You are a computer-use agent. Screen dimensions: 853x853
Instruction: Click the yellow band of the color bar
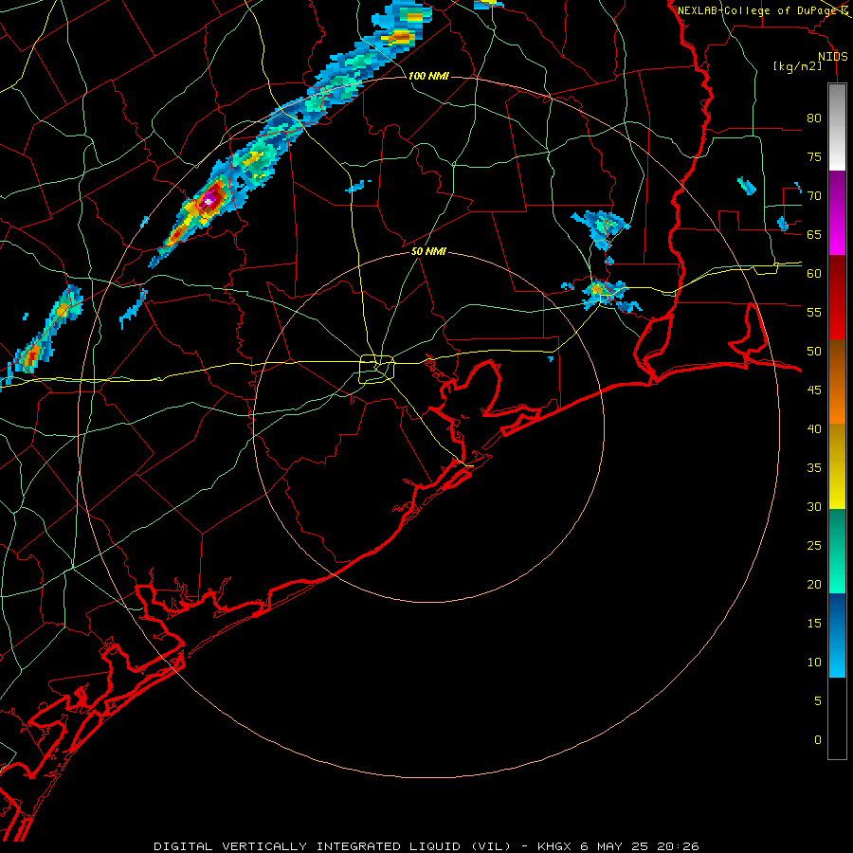(837, 466)
